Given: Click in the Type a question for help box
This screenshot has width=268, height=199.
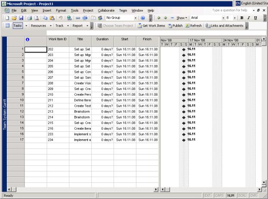Looking at the screenshot, I should tap(231, 10).
